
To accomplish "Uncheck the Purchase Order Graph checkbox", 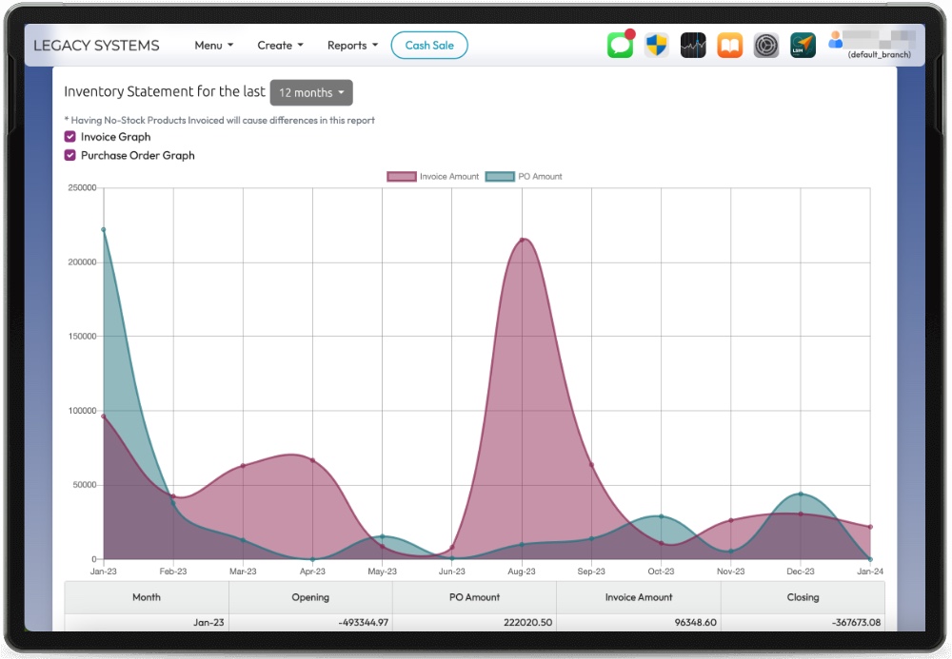I will (x=70, y=155).
